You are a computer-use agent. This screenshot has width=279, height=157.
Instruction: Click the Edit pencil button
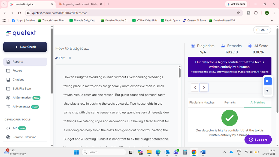click(x=60, y=58)
